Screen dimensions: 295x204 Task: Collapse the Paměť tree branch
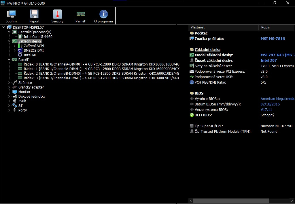(x=9, y=59)
